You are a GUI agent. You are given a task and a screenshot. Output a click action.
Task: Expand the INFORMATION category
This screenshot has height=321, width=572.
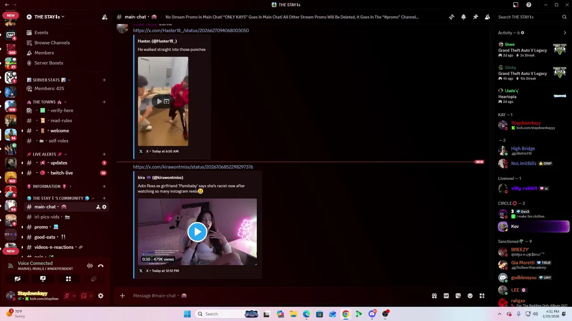(49, 186)
